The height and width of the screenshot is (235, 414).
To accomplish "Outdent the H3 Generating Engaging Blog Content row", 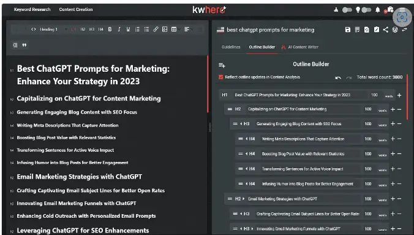I will [x=241, y=124].
